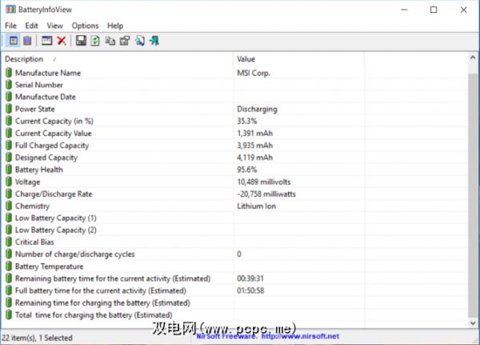Refresh the battery data icon
This screenshot has height=345, width=480.
(x=95, y=41)
